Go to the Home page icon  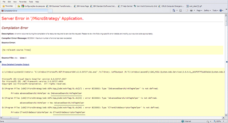coord(174,10)
